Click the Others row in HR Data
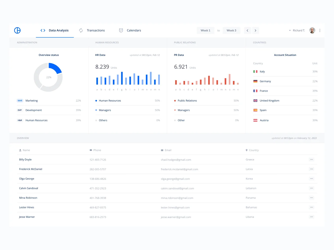 click(x=128, y=120)
